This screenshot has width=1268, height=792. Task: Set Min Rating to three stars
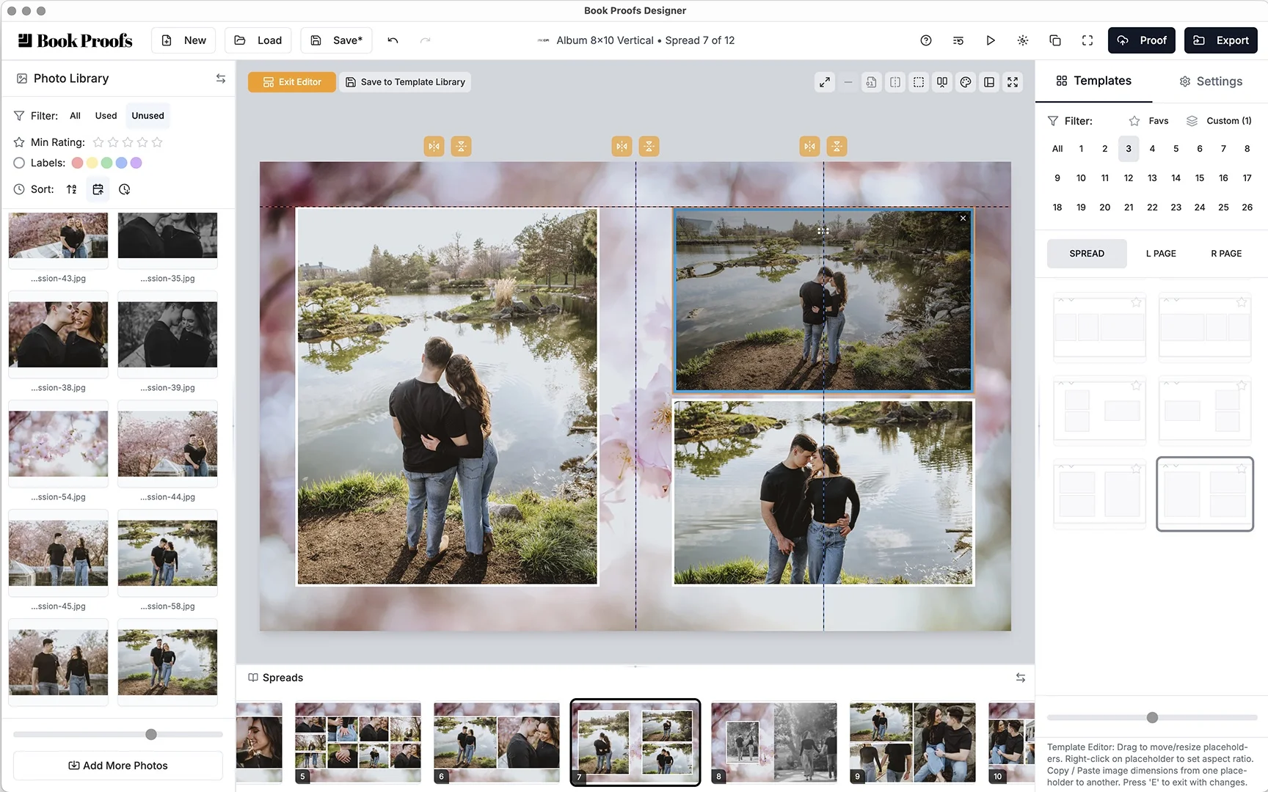click(128, 142)
